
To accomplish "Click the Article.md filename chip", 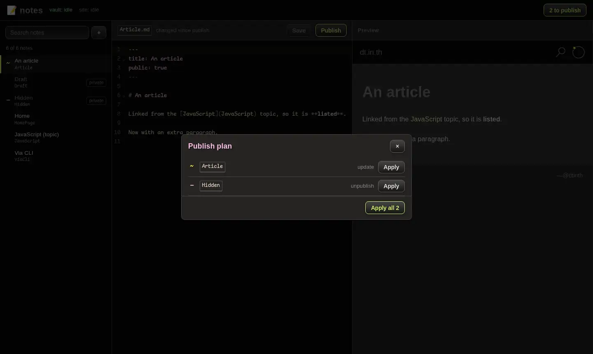I will pyautogui.click(x=135, y=30).
